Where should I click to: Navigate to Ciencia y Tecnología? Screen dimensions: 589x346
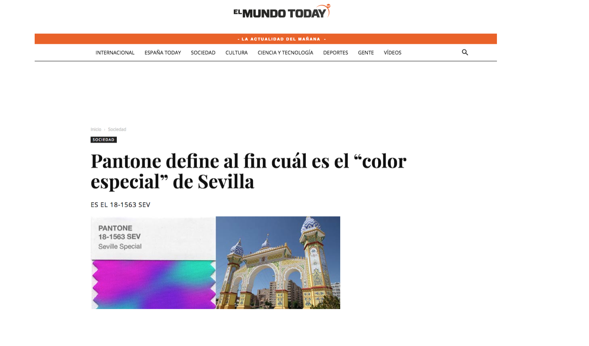[285, 53]
